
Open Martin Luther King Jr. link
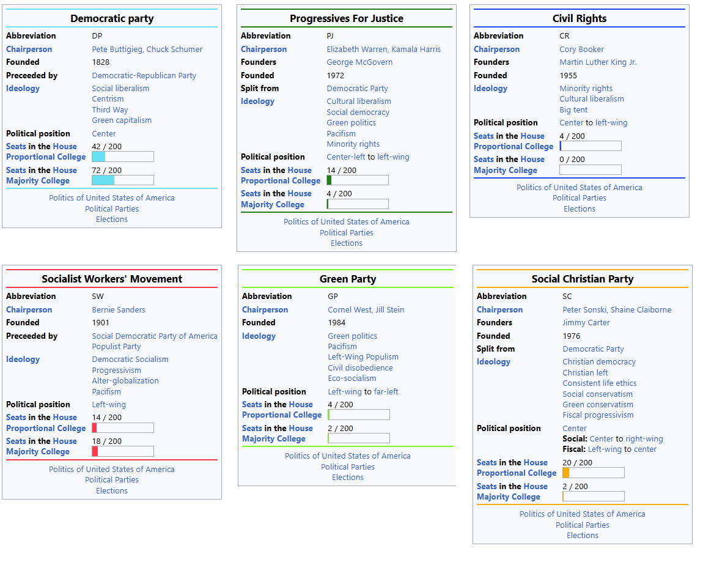point(598,62)
